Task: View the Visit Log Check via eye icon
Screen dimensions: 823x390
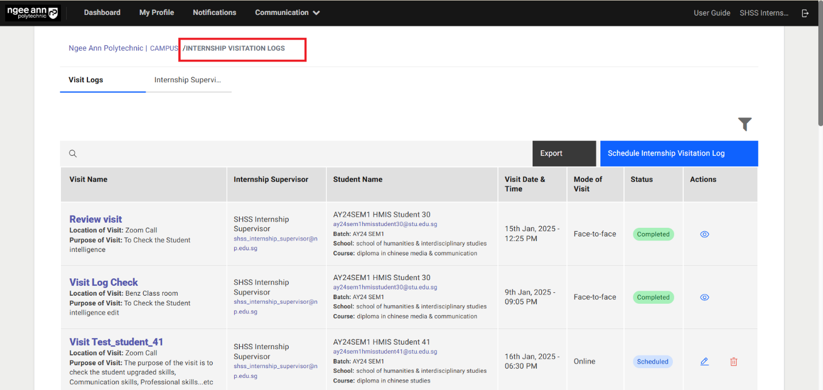Action: point(705,297)
